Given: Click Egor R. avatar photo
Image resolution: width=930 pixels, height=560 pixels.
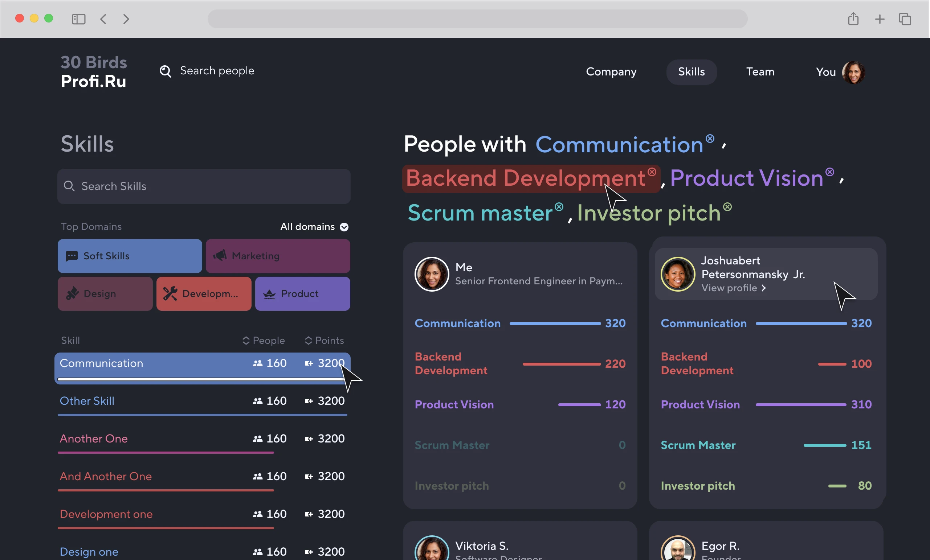Looking at the screenshot, I should (x=678, y=549).
